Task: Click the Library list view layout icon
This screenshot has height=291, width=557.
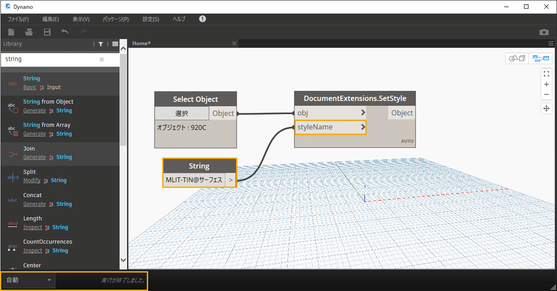Action: (x=115, y=44)
